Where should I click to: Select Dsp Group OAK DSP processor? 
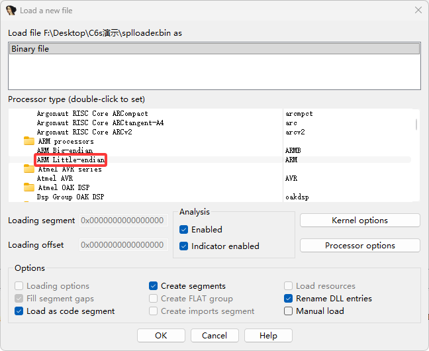tap(70, 197)
